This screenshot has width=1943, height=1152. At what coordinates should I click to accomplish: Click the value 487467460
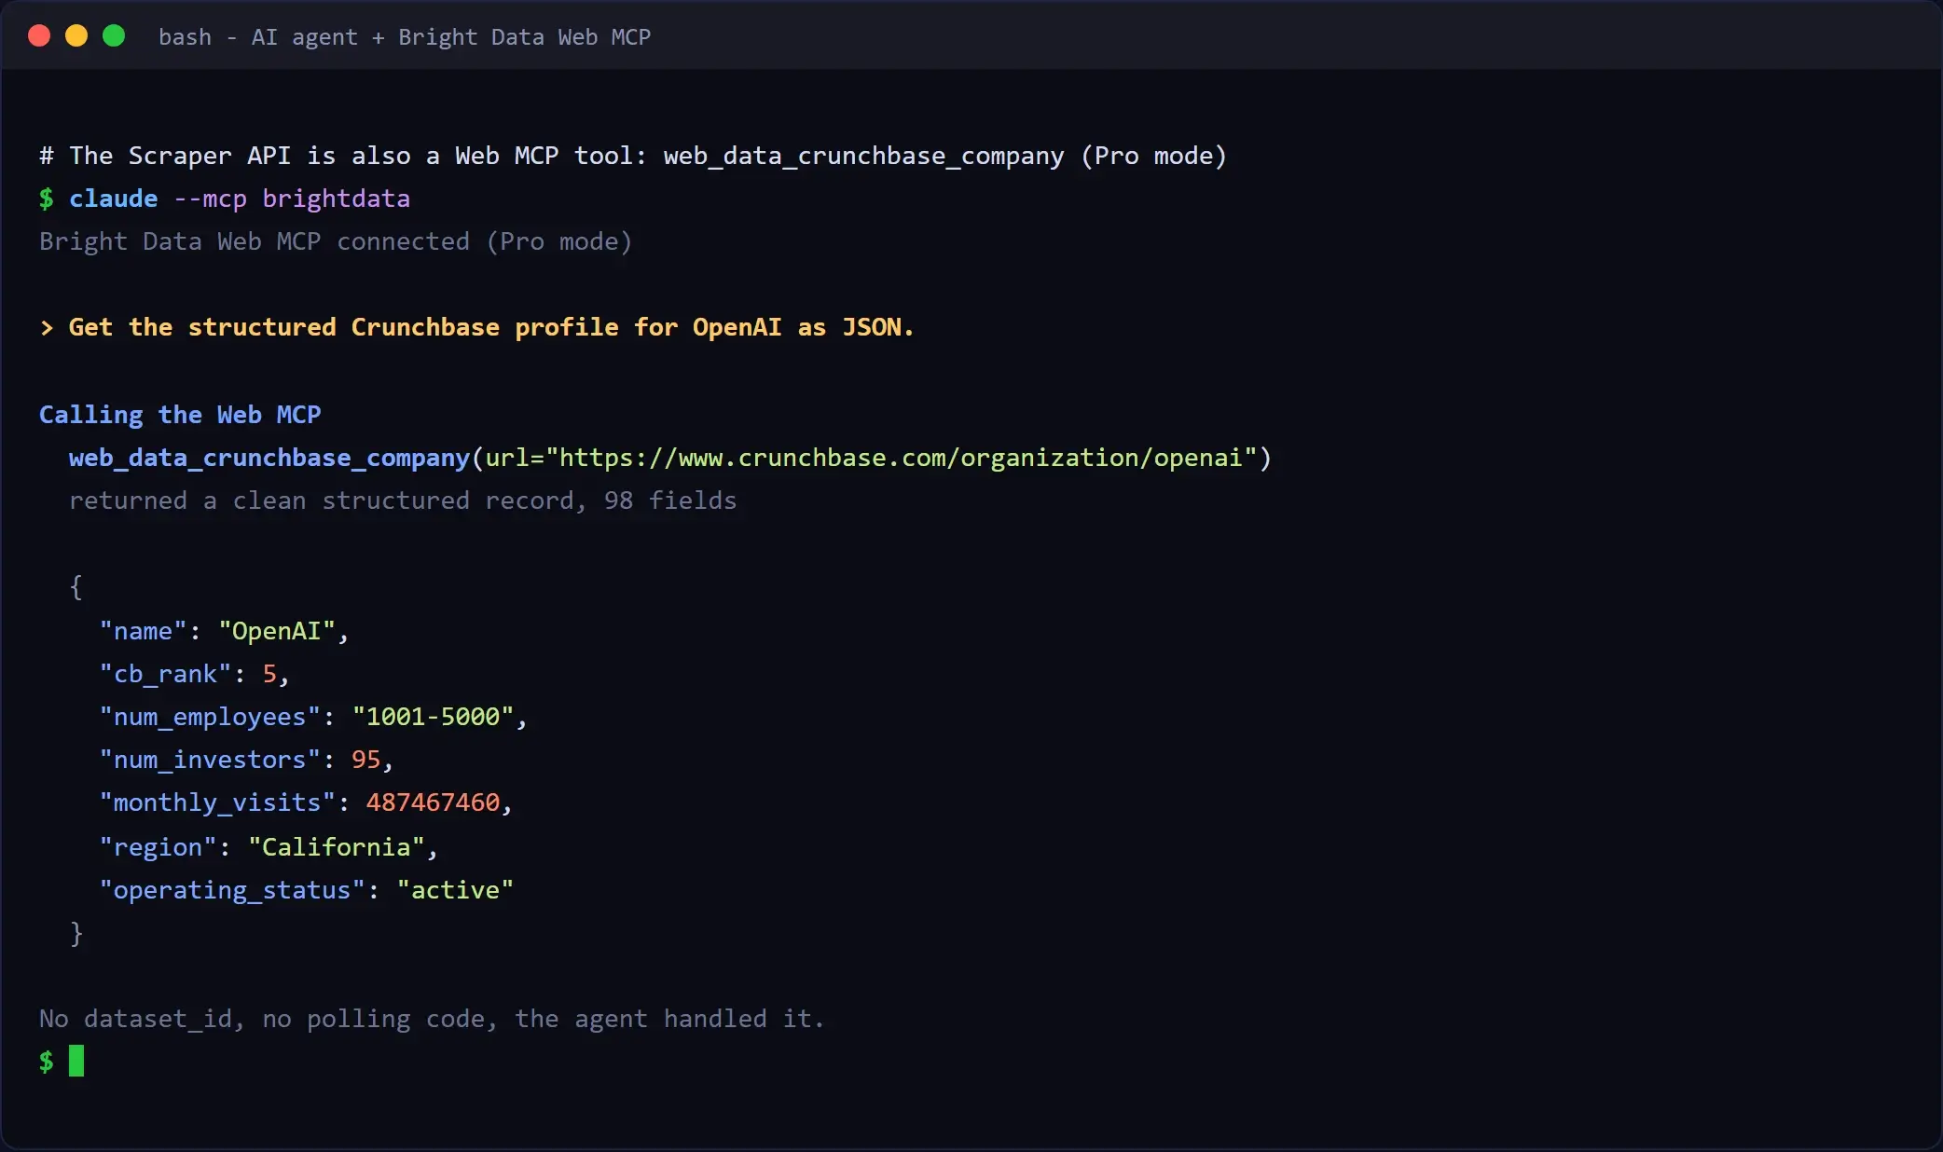point(434,802)
